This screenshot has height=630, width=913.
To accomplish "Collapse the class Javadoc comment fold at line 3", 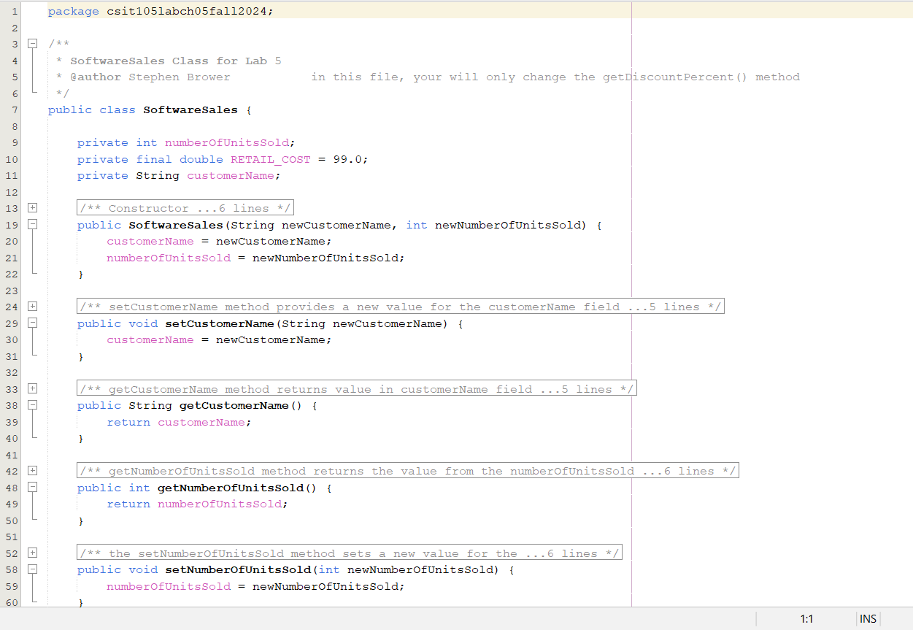I will (x=32, y=44).
